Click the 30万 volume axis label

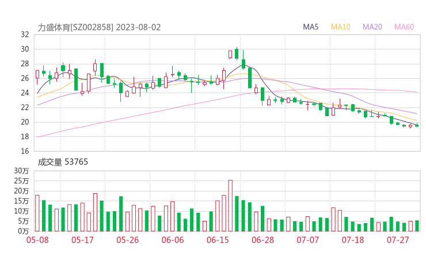point(21,171)
